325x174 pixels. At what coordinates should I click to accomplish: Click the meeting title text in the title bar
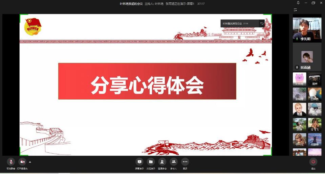(x=131, y=4)
